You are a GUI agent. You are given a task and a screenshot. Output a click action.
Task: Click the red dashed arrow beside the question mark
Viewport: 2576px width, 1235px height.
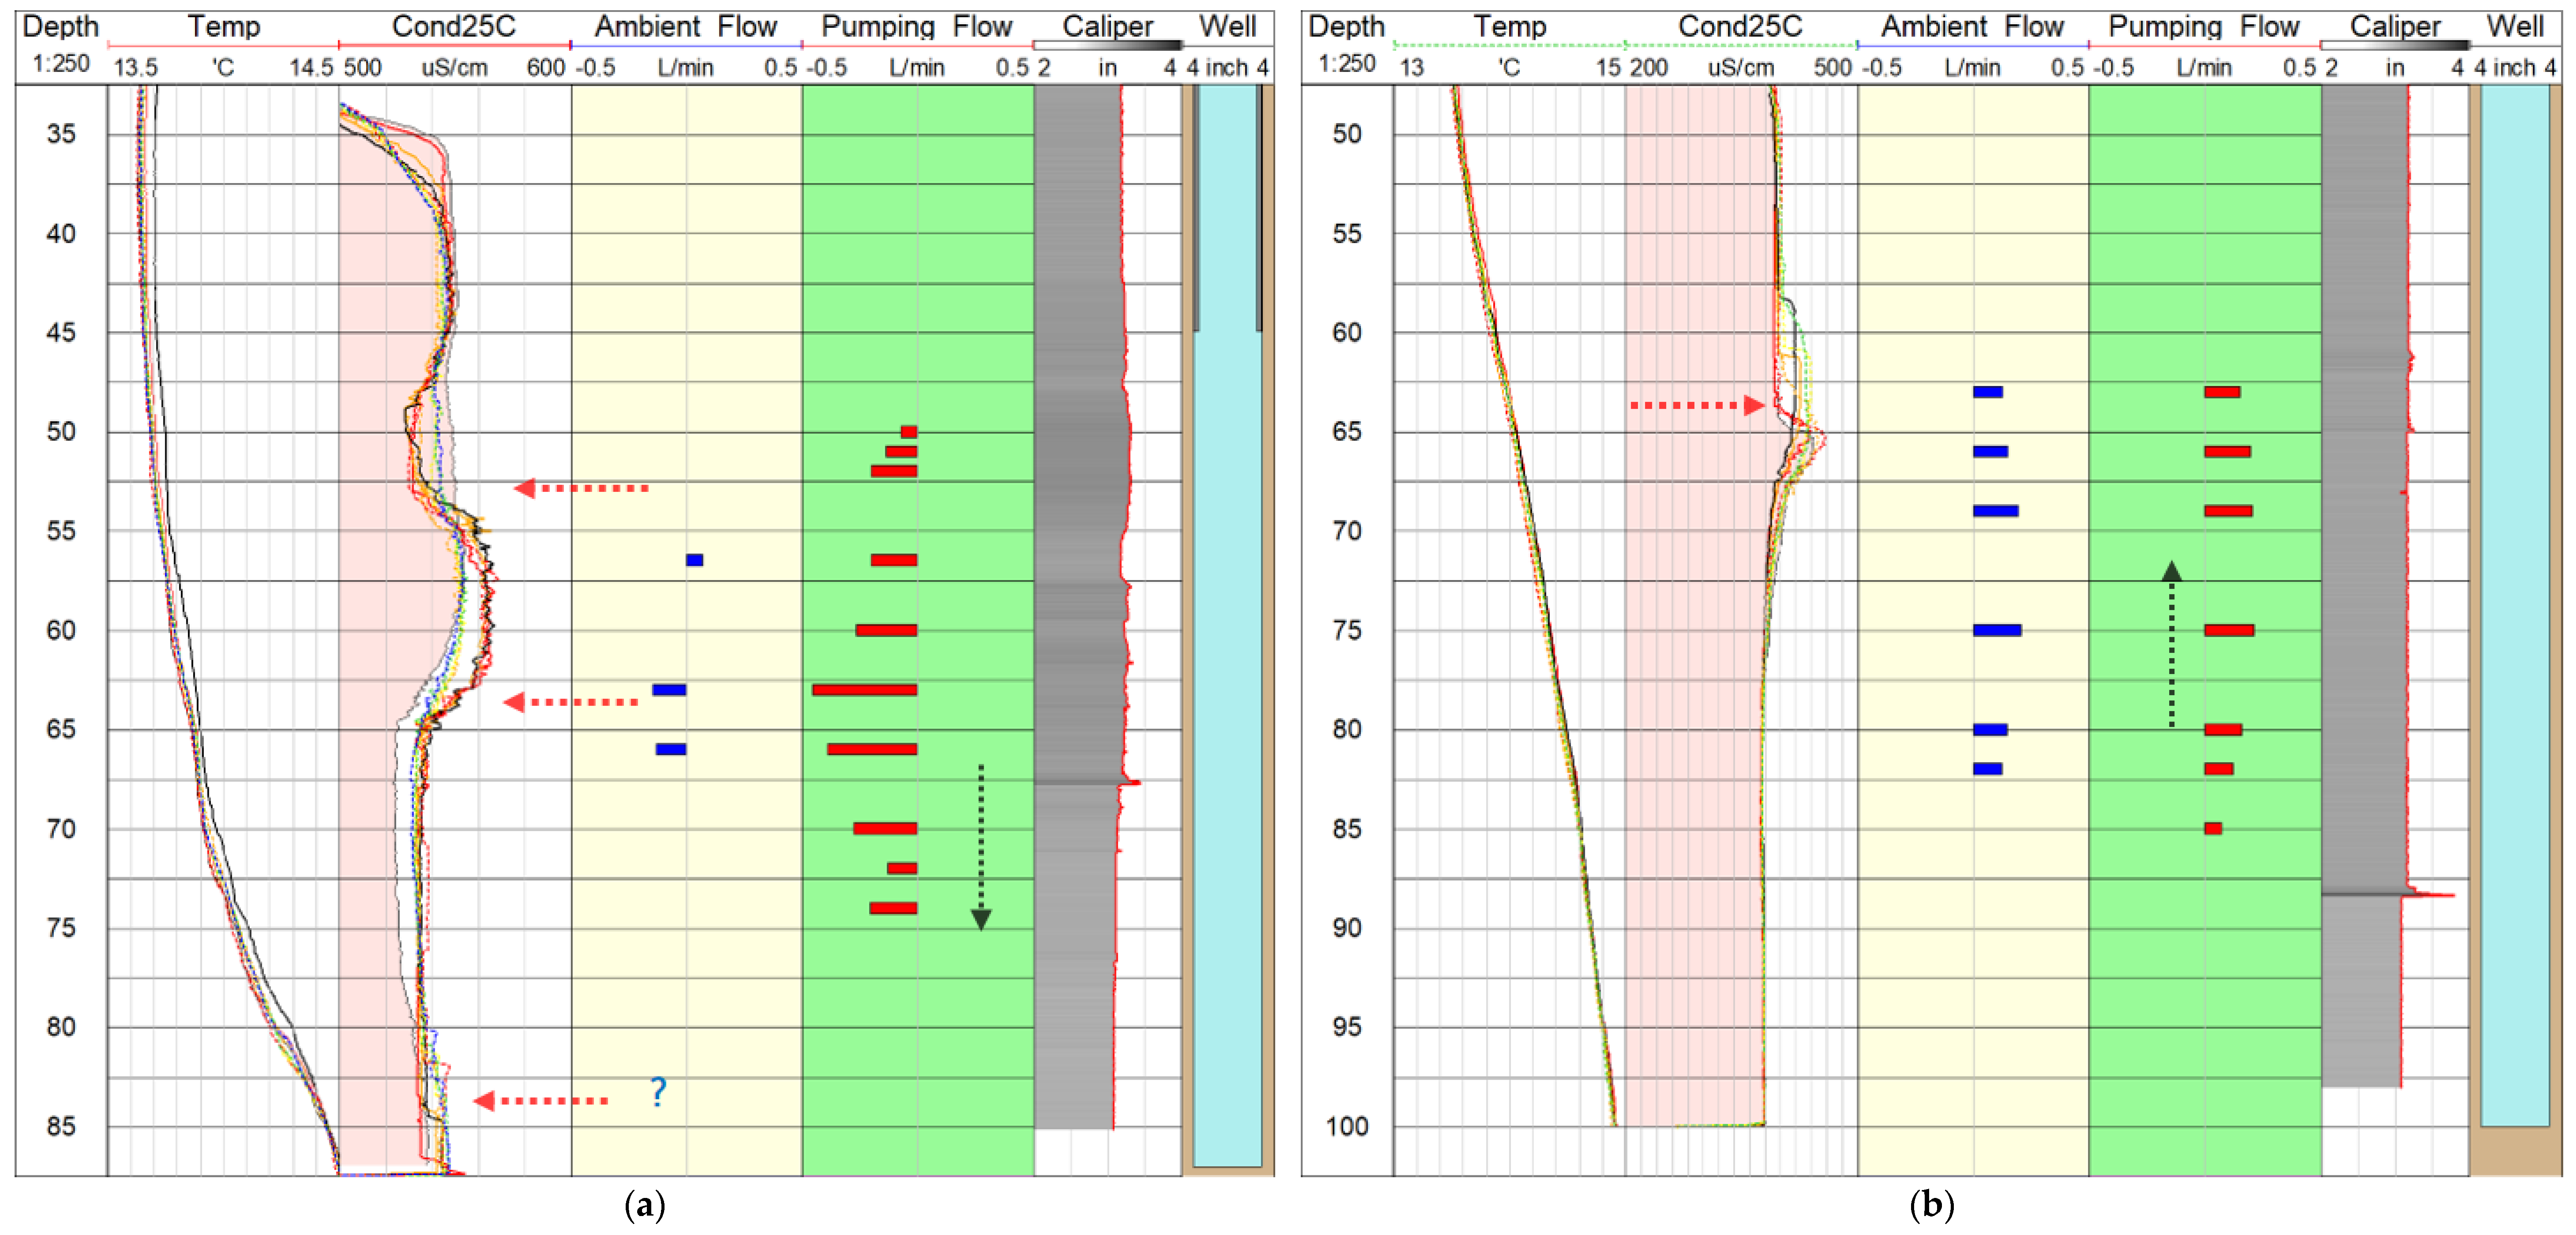(x=540, y=1100)
